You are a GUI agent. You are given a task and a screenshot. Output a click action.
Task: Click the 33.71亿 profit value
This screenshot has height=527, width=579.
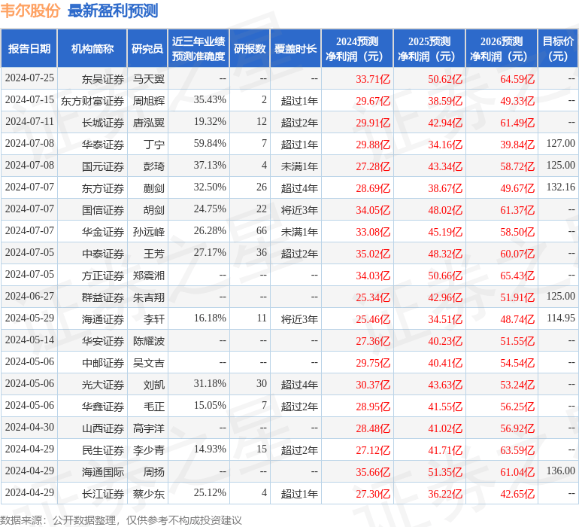tap(373, 79)
